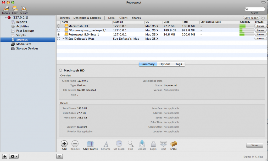Filter sources by Local
268x161 pixels.
coord(111,18)
